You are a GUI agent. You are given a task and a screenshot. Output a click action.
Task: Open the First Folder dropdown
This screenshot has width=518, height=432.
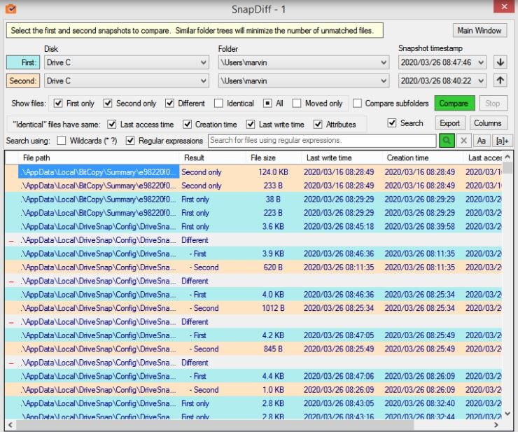pos(303,62)
